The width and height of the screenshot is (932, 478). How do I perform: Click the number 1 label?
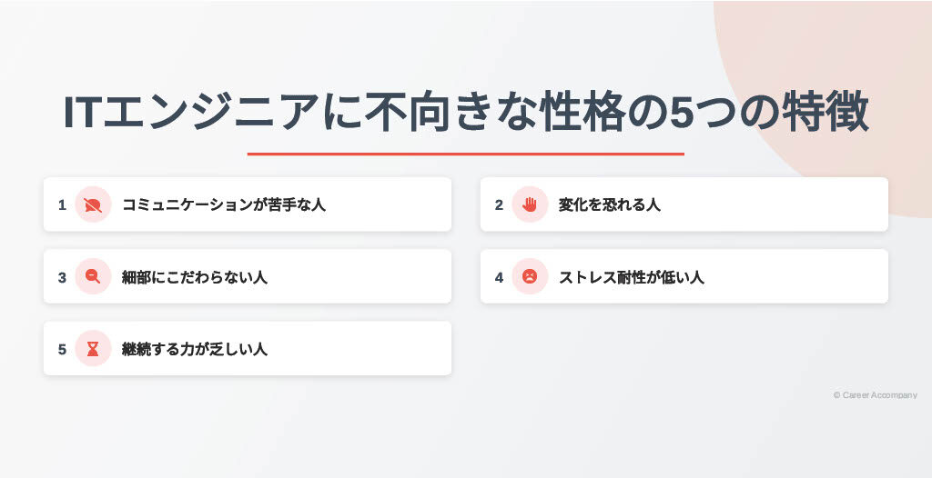(x=62, y=204)
